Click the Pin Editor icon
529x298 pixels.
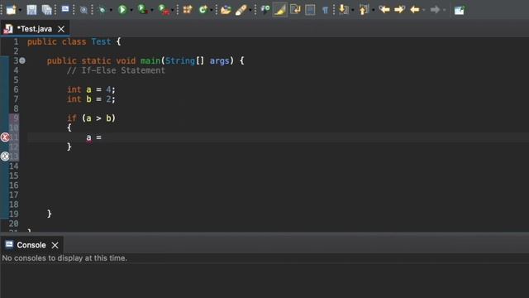pyautogui.click(x=460, y=10)
